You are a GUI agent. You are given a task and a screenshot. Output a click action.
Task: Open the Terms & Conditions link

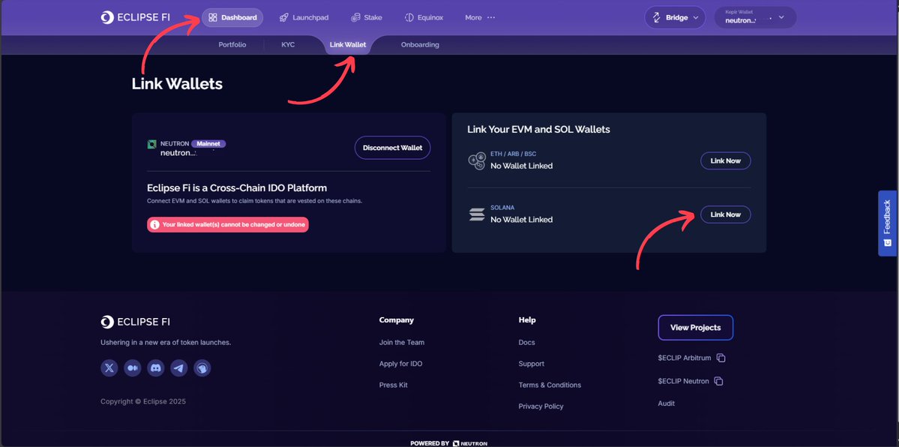[x=550, y=385]
